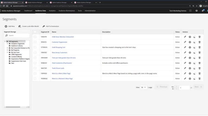Screen dimensions: 208x116
Task: Check the Went to a Women's Wear Page checkbox
Action: pos(35,79)
